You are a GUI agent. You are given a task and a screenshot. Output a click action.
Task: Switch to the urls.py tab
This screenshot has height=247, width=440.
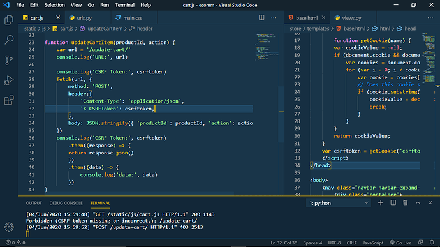coord(84,18)
